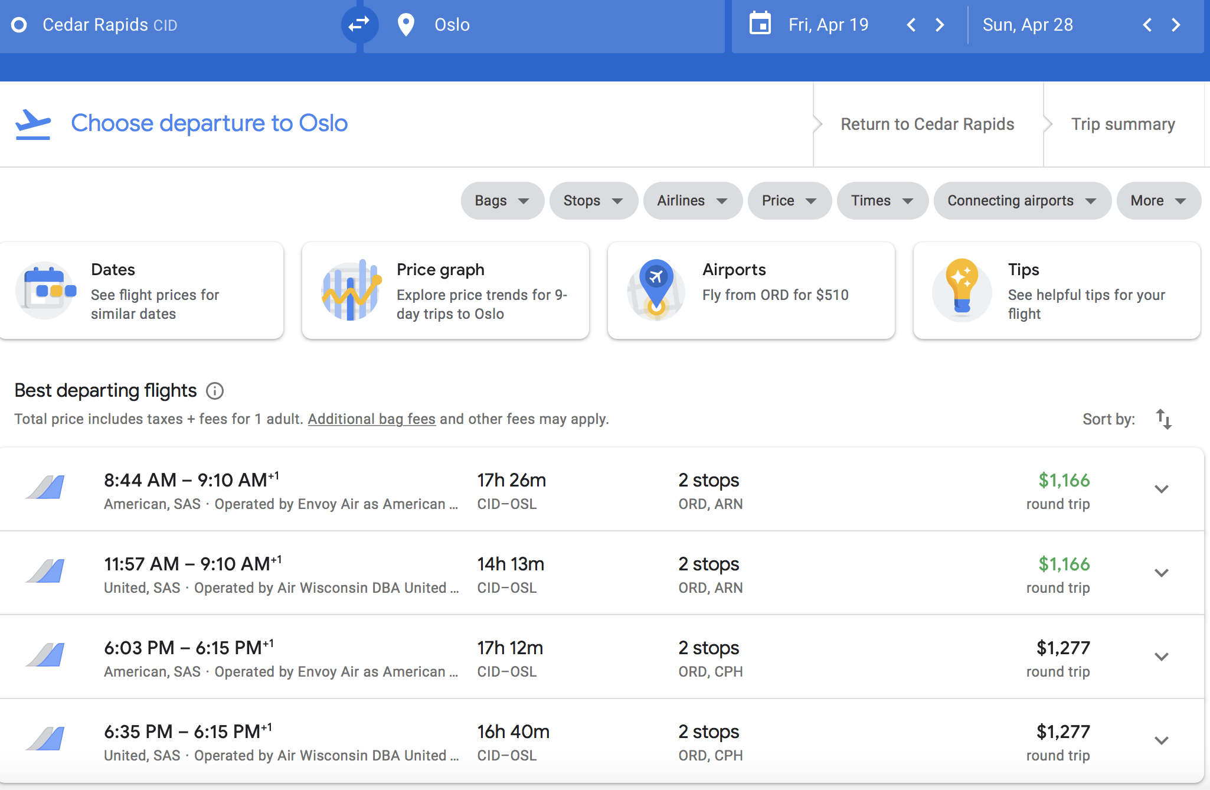Open the Additional bag fees link

(371, 419)
